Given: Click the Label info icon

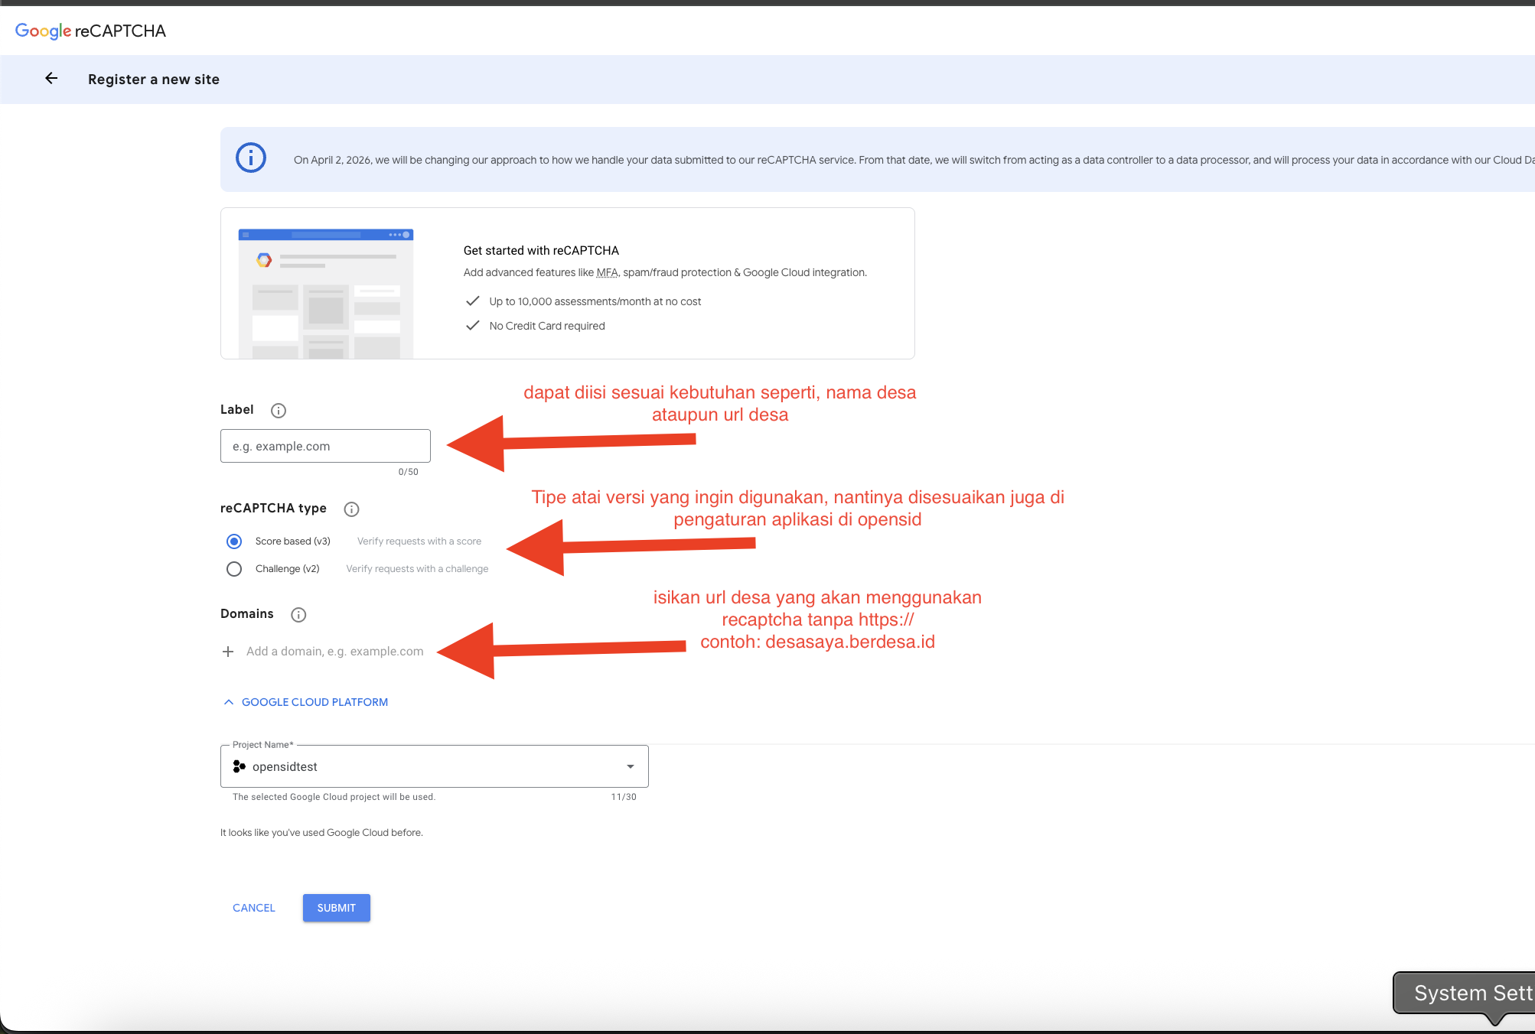Looking at the screenshot, I should click(x=279, y=411).
